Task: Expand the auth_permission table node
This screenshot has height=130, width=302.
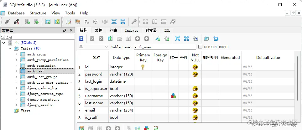Action: click(16, 65)
